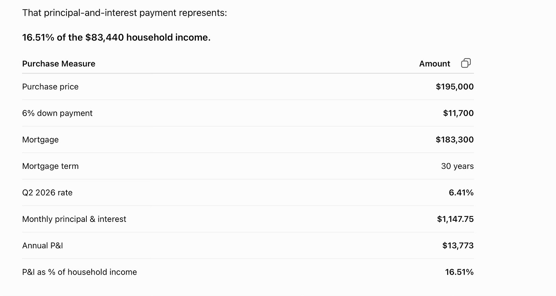Select the 6% down payment label
Screen dimensions: 556x296
(57, 113)
